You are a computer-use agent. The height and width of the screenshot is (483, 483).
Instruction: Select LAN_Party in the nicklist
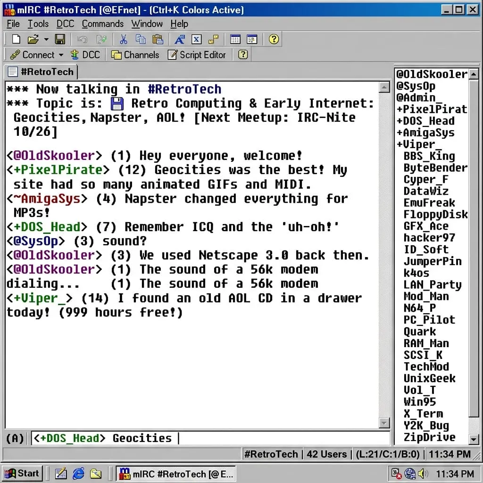pyautogui.click(x=432, y=284)
